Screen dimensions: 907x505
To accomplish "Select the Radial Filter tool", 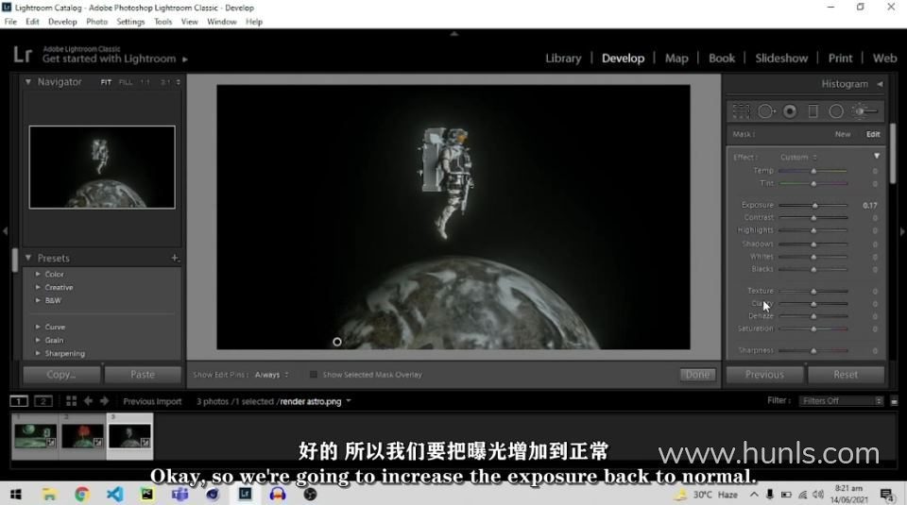I will 836,111.
